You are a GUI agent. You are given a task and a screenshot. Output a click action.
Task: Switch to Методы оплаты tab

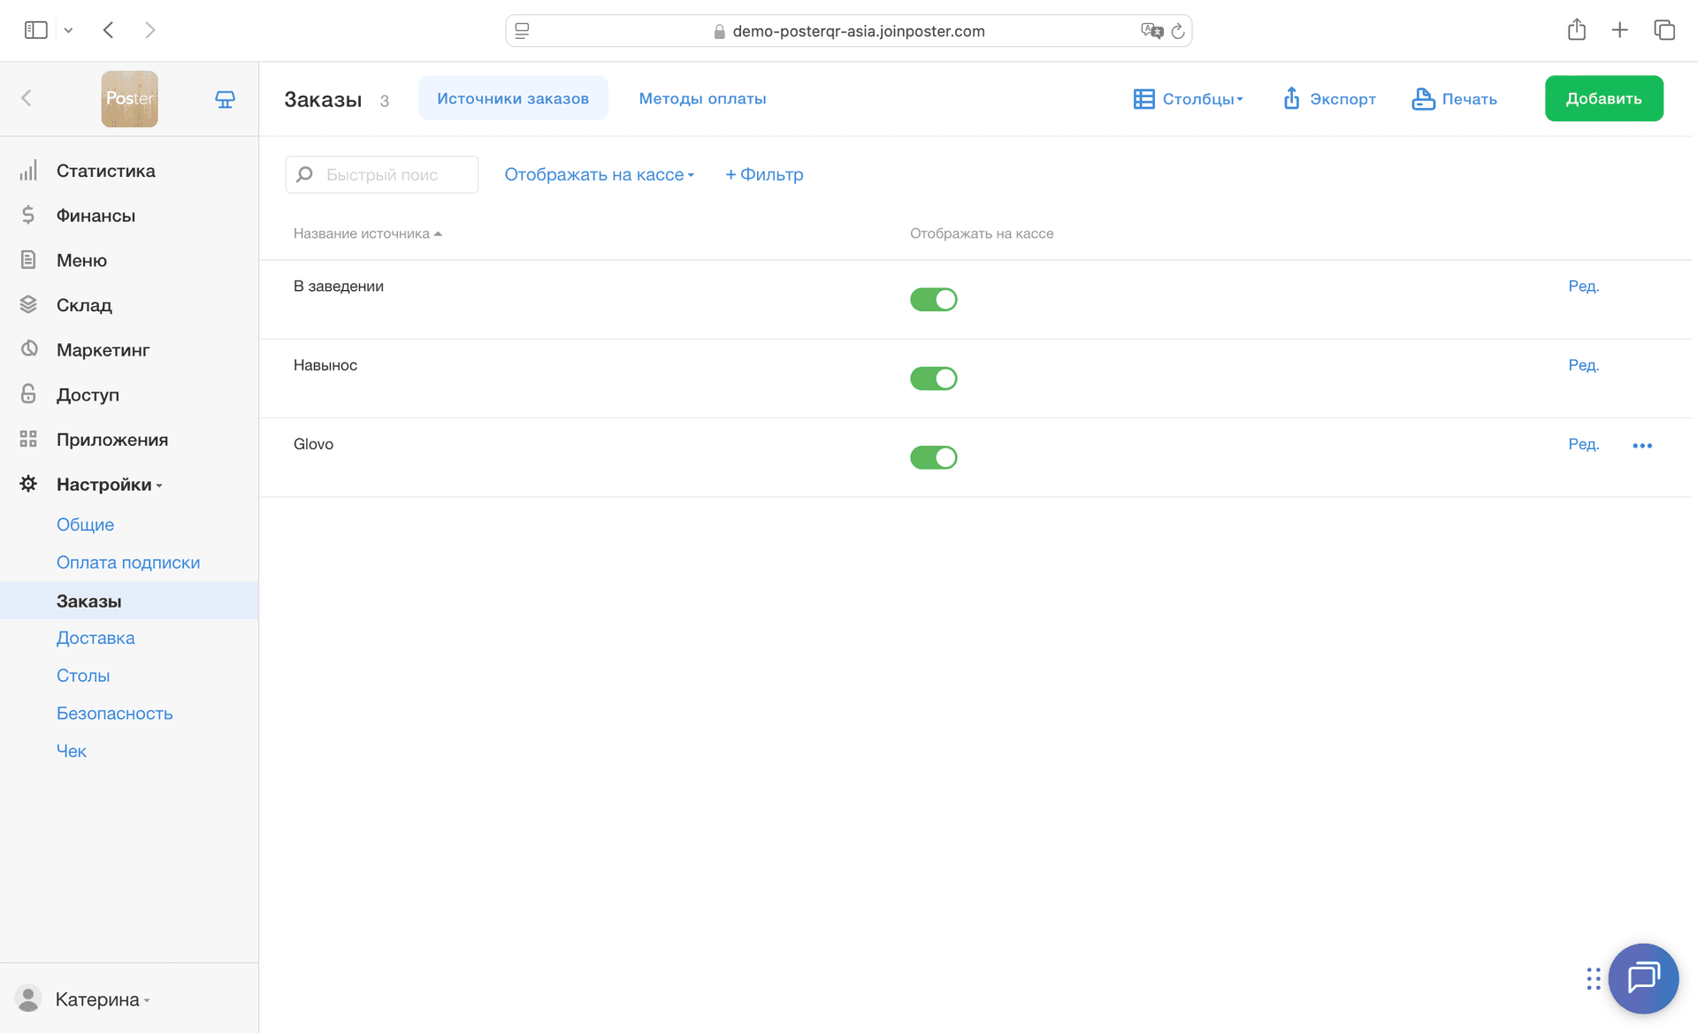[x=702, y=98]
